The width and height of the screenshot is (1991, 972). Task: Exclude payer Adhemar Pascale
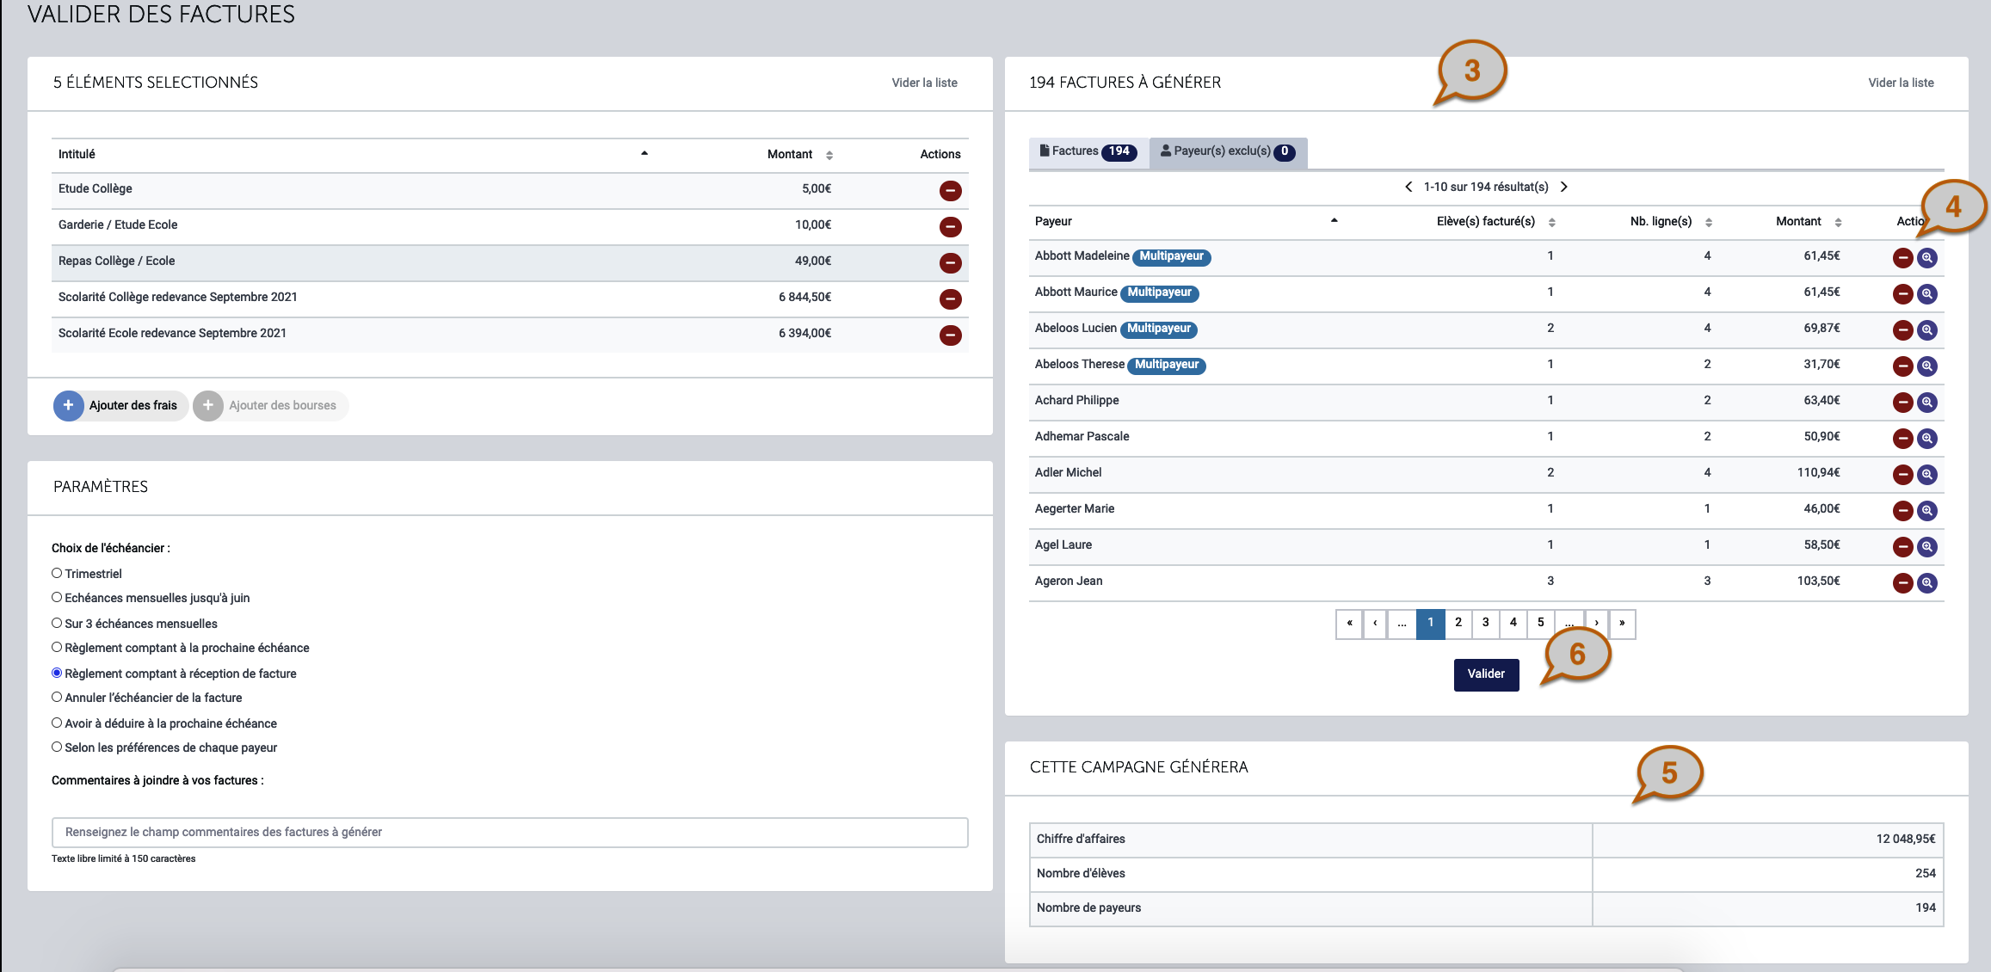tap(1902, 438)
